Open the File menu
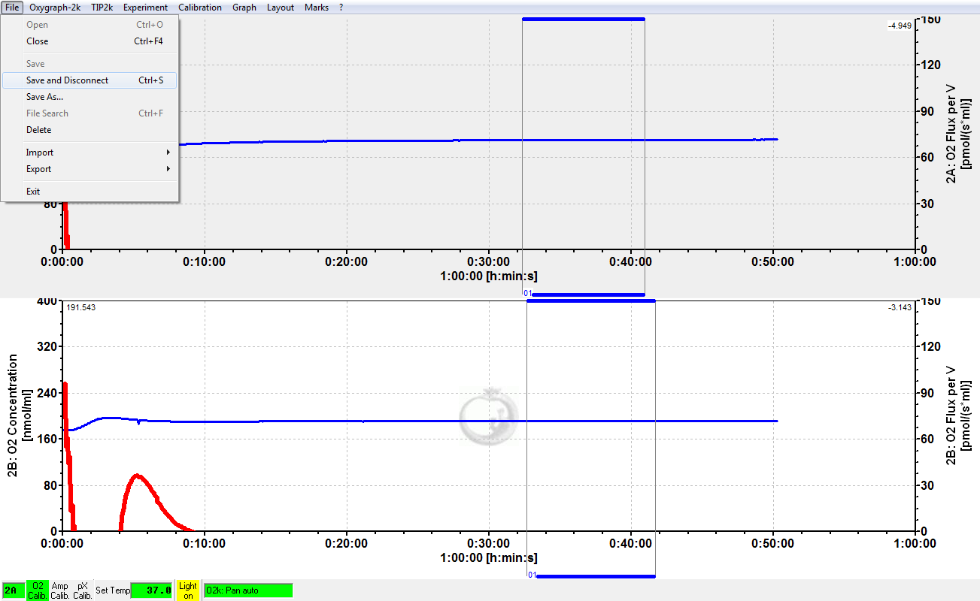Screen dimensions: 980x601 12,8
